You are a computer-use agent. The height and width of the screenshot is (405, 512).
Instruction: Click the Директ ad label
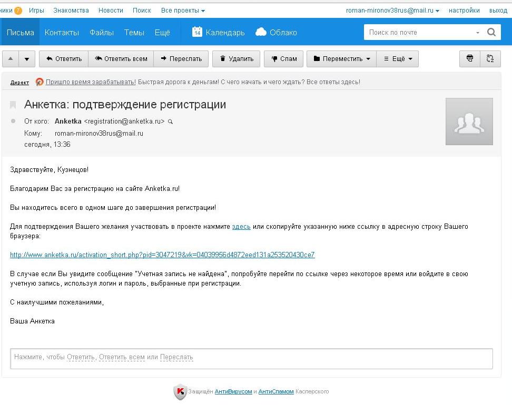point(19,83)
